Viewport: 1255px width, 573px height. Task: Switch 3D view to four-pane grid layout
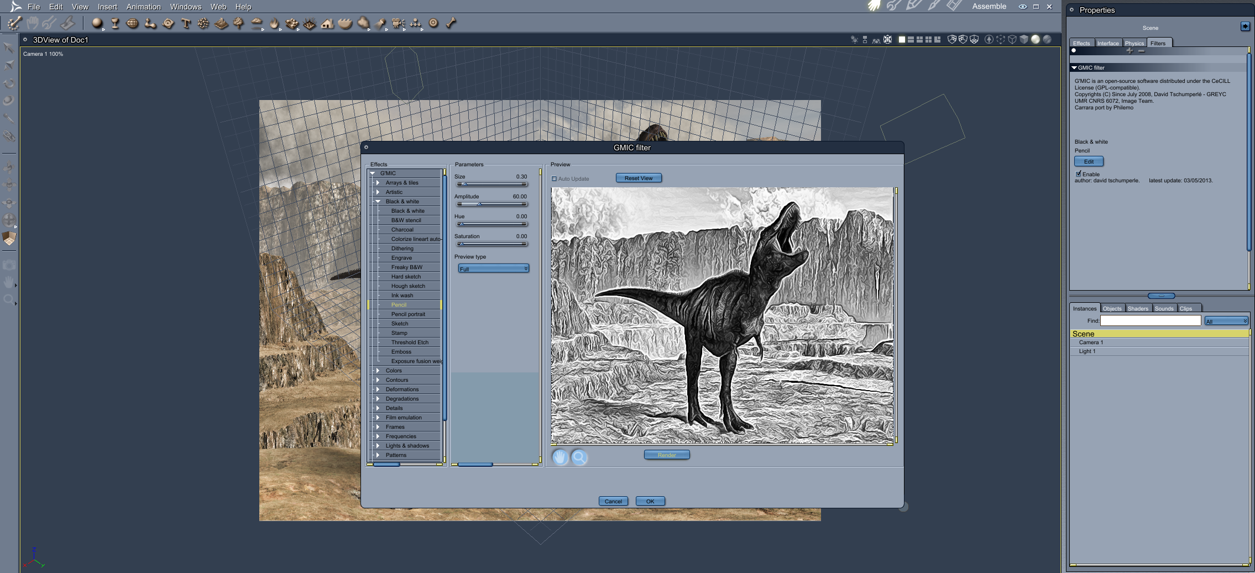tap(928, 40)
